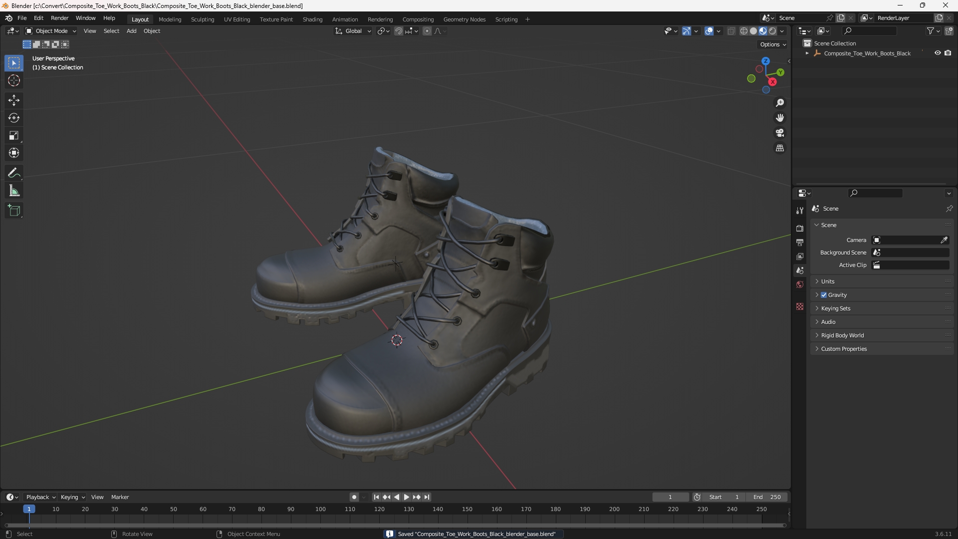Select the Cursor tool
The image size is (958, 539).
(x=14, y=80)
